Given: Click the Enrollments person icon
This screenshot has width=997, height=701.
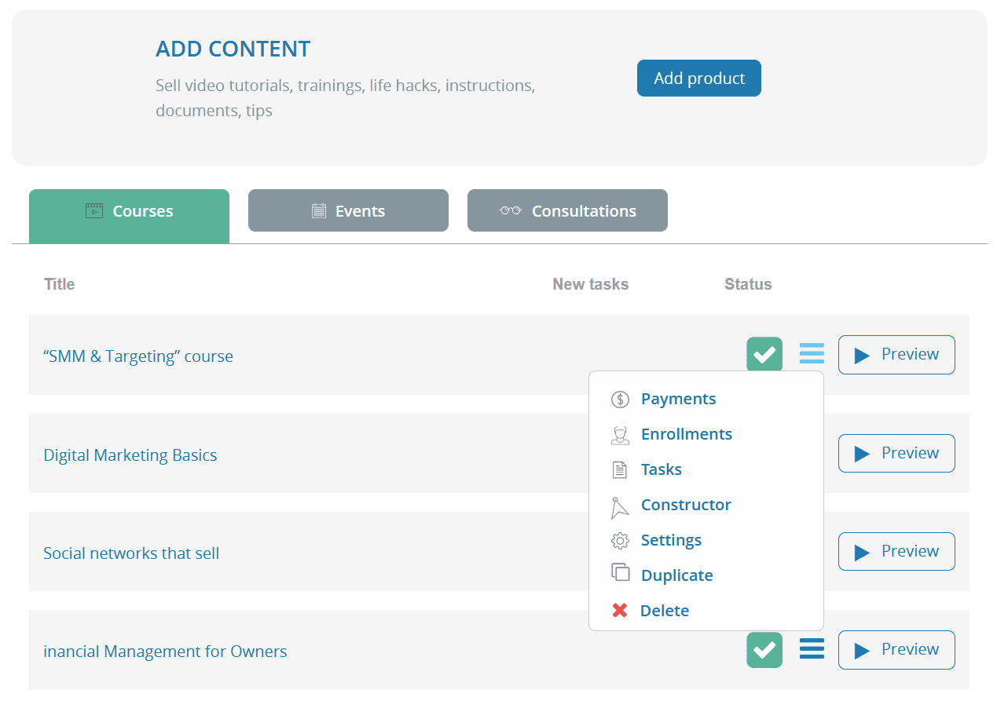Looking at the screenshot, I should pyautogui.click(x=620, y=434).
